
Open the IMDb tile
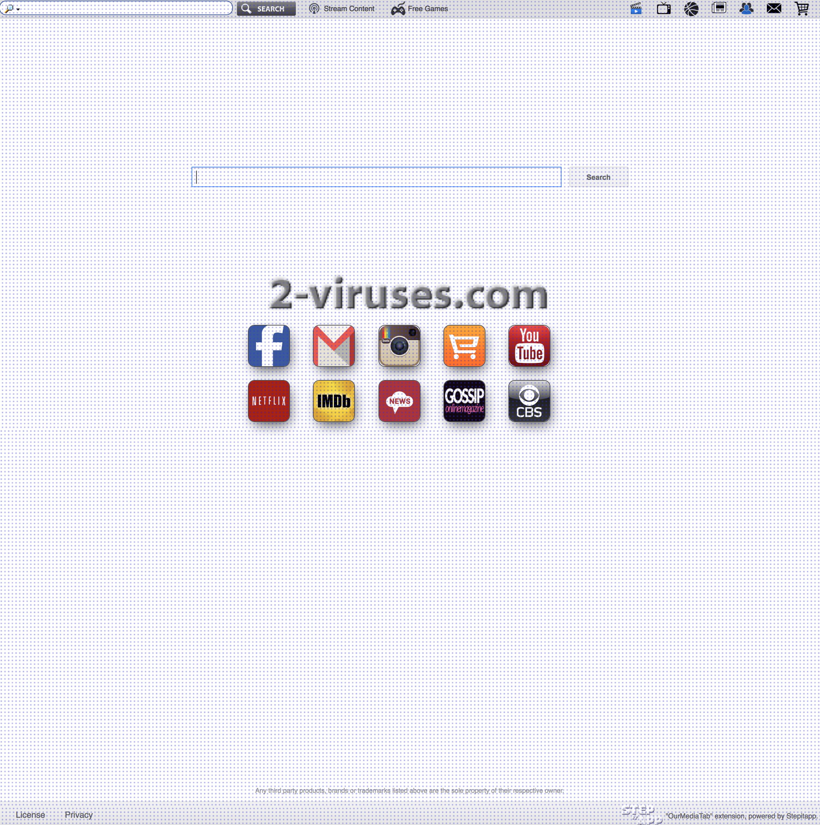[333, 401]
